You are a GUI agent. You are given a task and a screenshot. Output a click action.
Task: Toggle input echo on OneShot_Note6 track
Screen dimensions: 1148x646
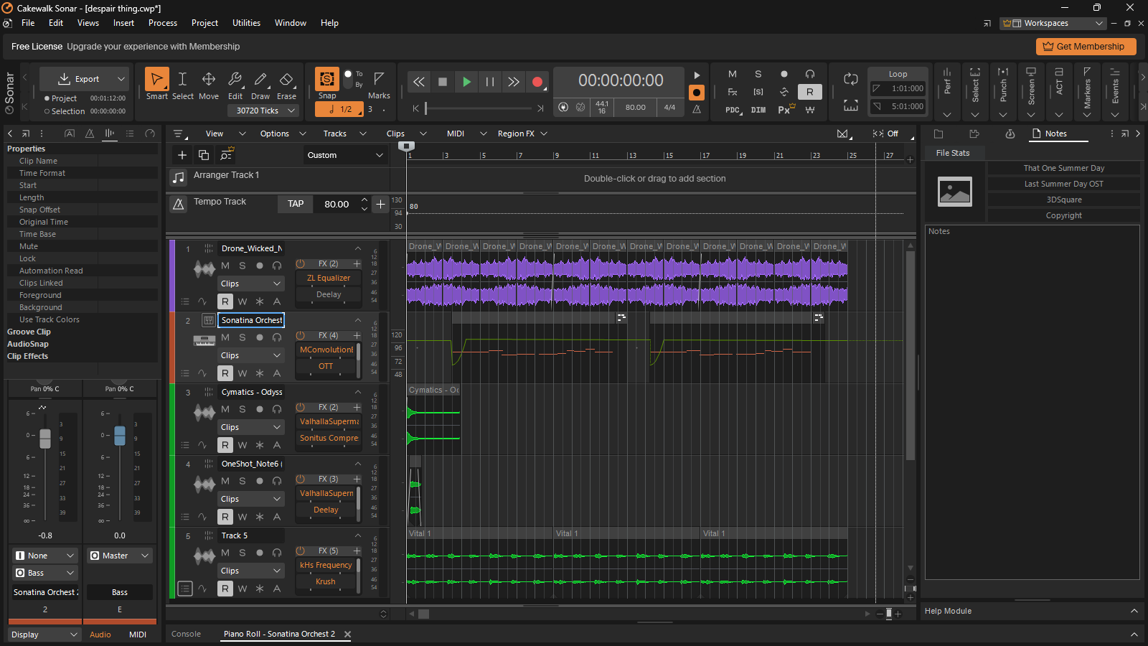coord(277,481)
